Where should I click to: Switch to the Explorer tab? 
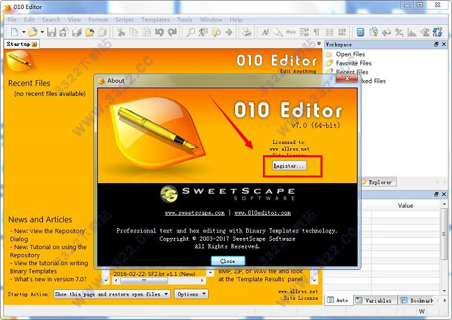click(378, 182)
